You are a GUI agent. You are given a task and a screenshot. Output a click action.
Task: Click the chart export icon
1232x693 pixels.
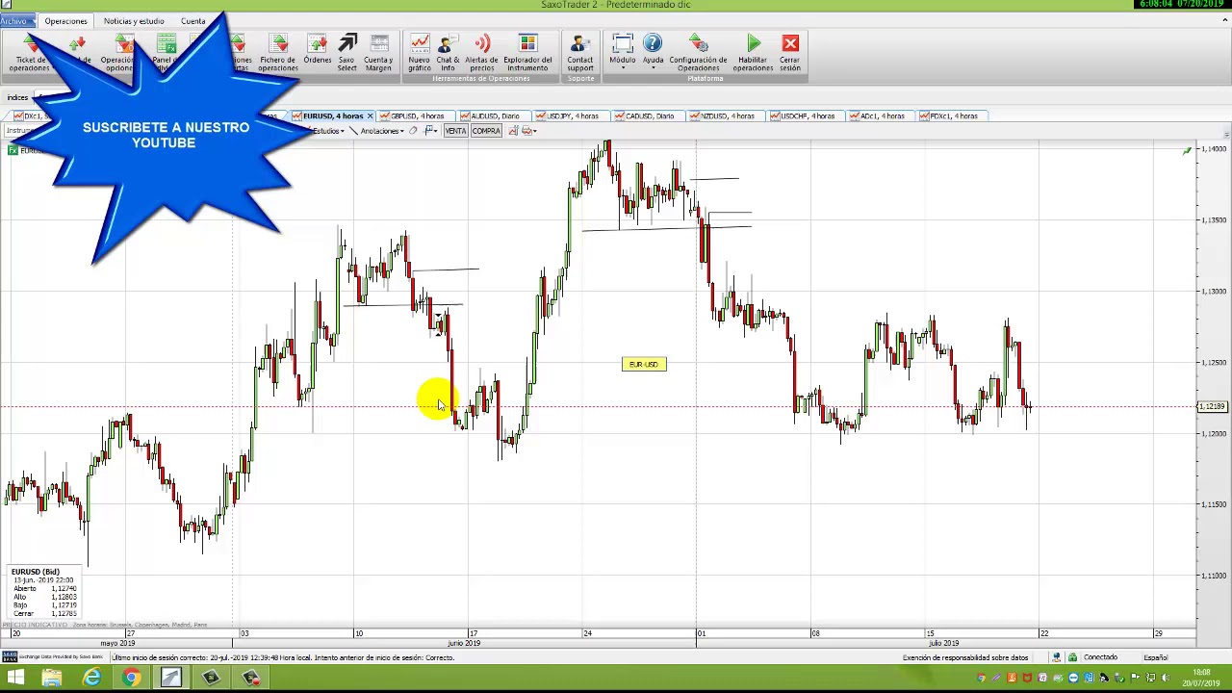[x=513, y=131]
